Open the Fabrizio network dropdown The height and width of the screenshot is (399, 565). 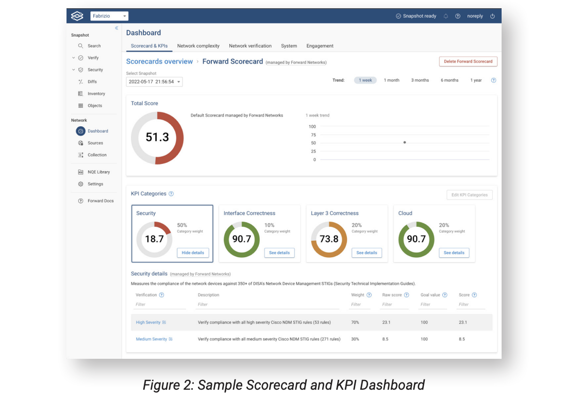(x=109, y=15)
